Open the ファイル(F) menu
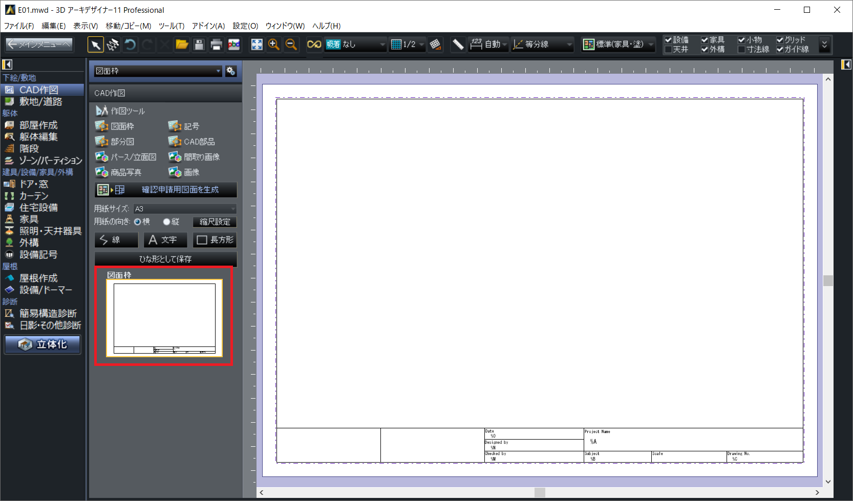 (19, 26)
